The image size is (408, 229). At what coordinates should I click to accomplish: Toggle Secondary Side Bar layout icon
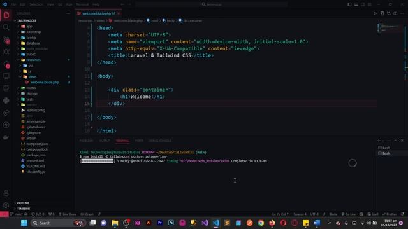tap(363, 4)
